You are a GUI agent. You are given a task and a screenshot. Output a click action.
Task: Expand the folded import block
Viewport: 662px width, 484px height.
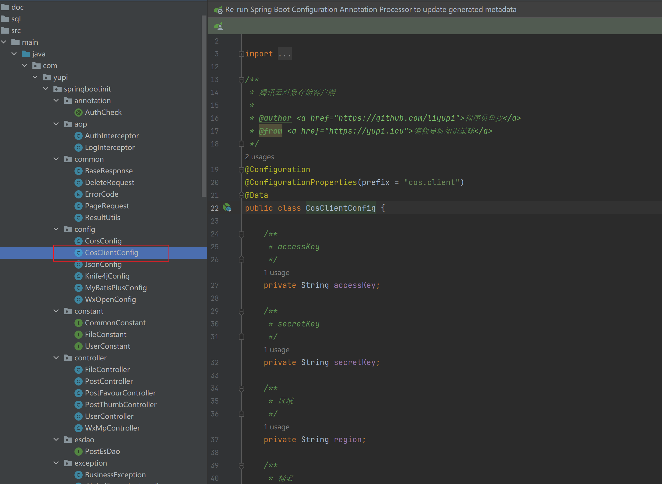241,54
